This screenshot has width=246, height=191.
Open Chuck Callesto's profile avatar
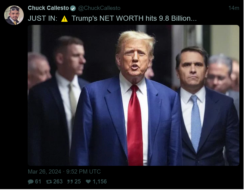(14, 15)
